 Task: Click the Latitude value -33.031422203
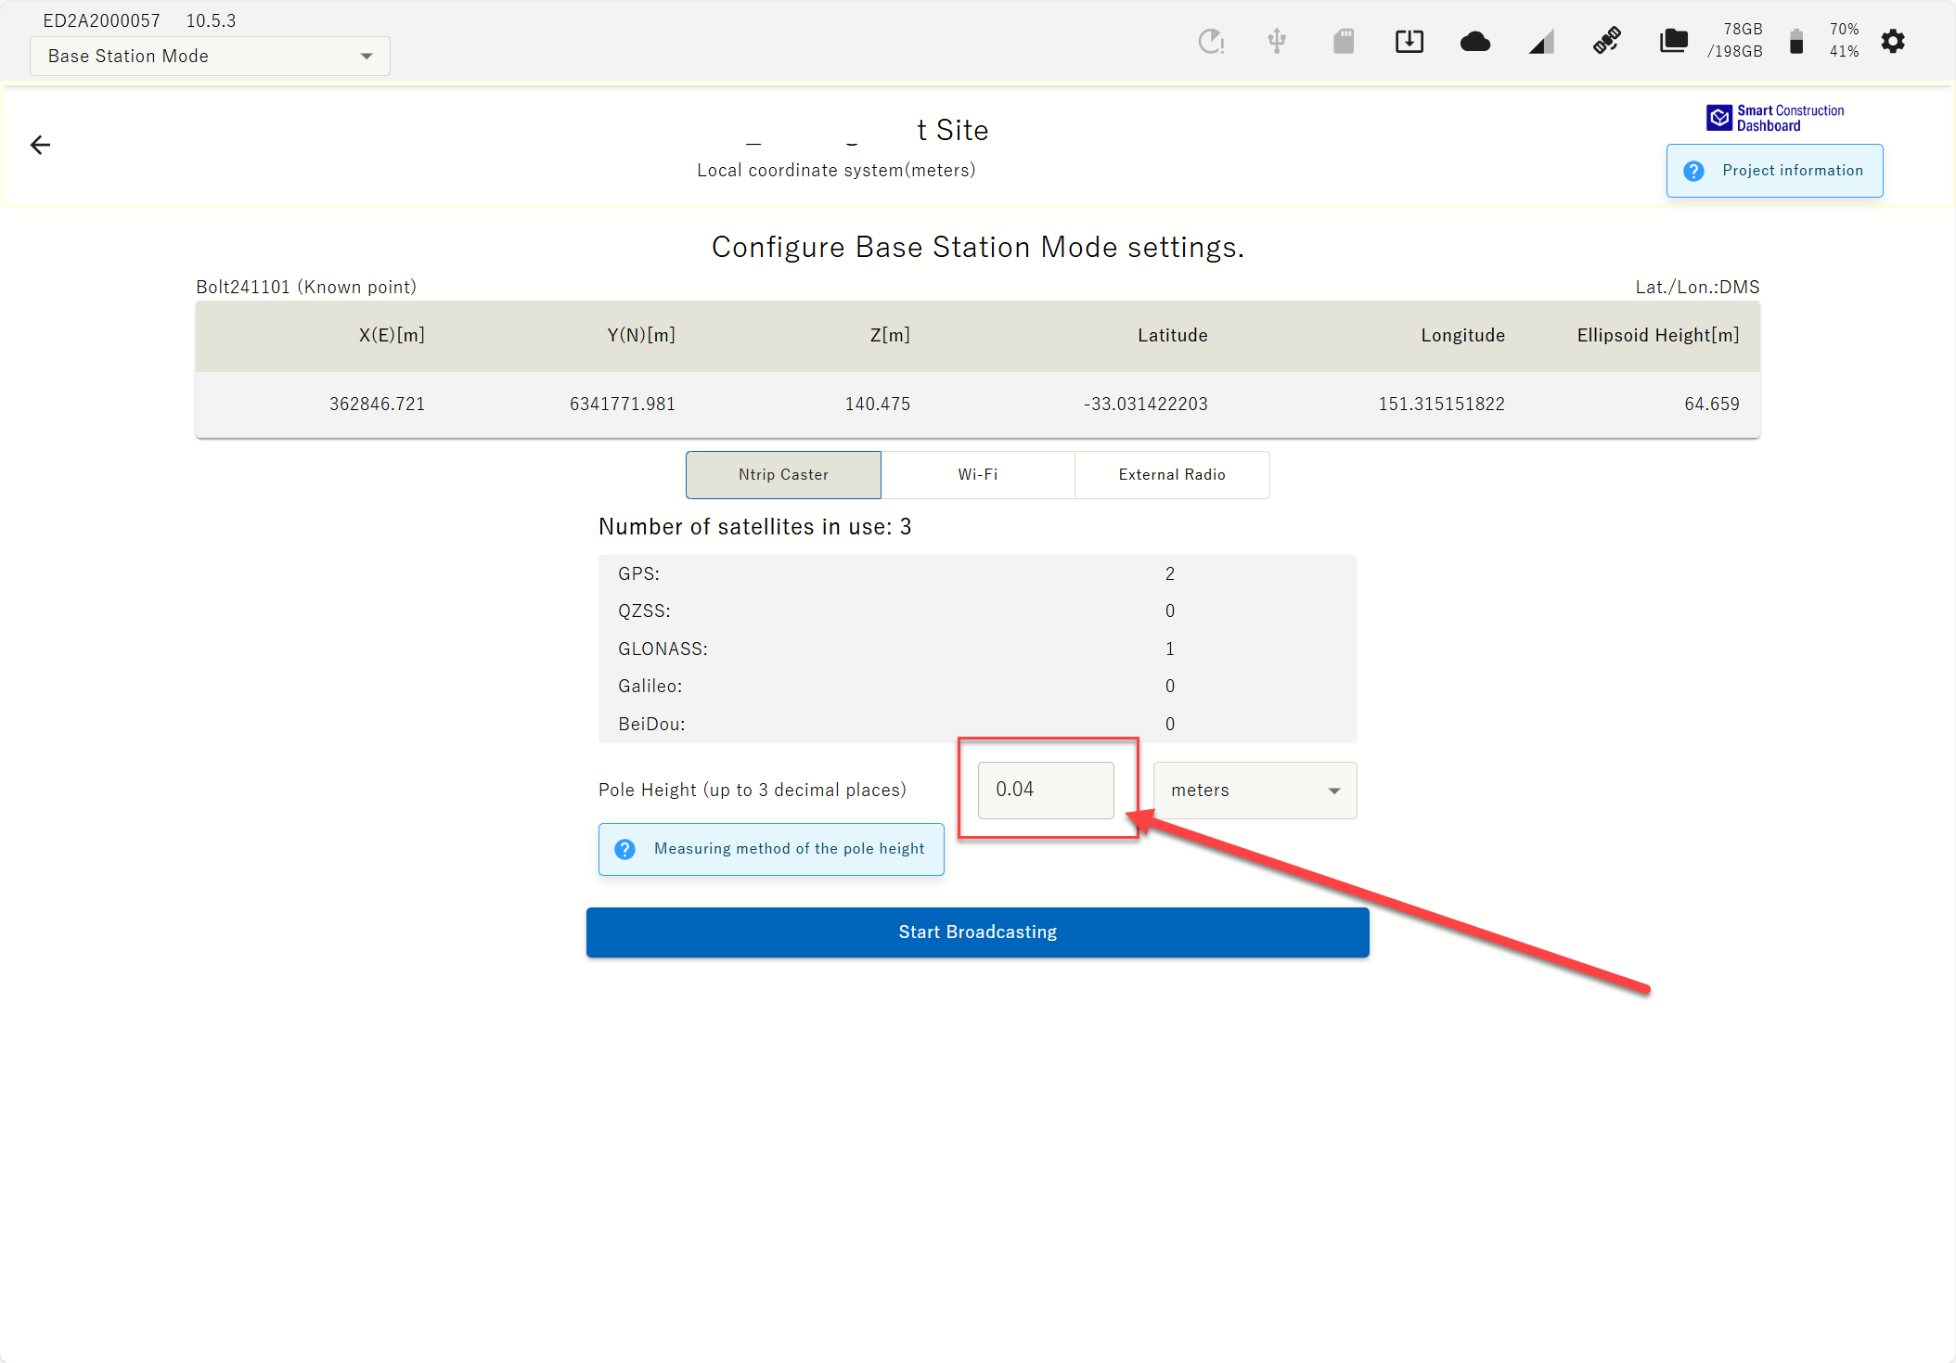click(1145, 405)
